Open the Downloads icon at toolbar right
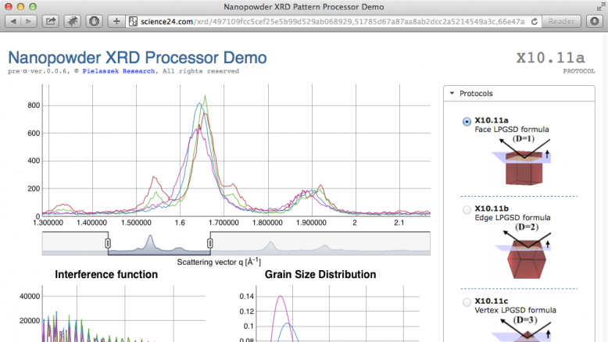Screen dimensions: 608x342 coord(595,21)
